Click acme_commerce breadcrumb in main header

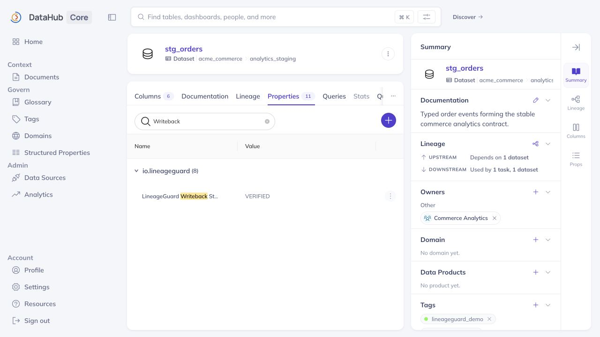[x=220, y=59]
